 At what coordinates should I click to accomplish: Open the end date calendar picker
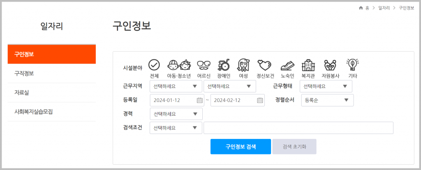(260, 100)
